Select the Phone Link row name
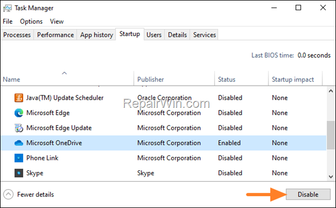 42,158
